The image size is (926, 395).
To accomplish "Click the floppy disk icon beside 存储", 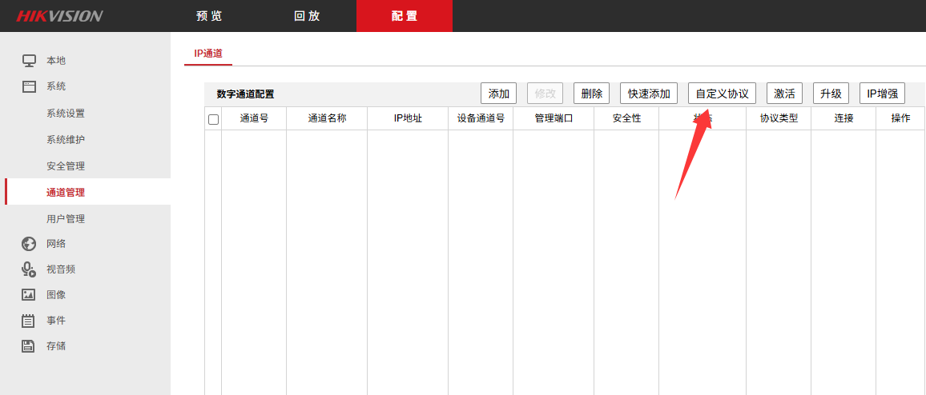I will pyautogui.click(x=29, y=346).
